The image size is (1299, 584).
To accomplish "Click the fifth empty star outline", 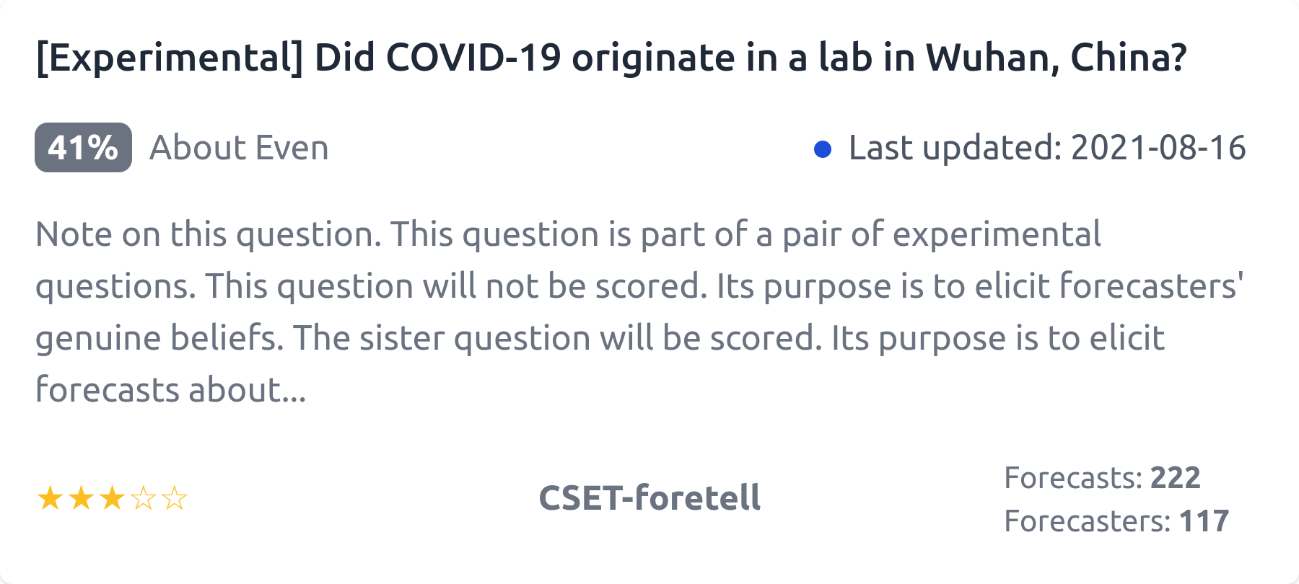I will pos(175,498).
